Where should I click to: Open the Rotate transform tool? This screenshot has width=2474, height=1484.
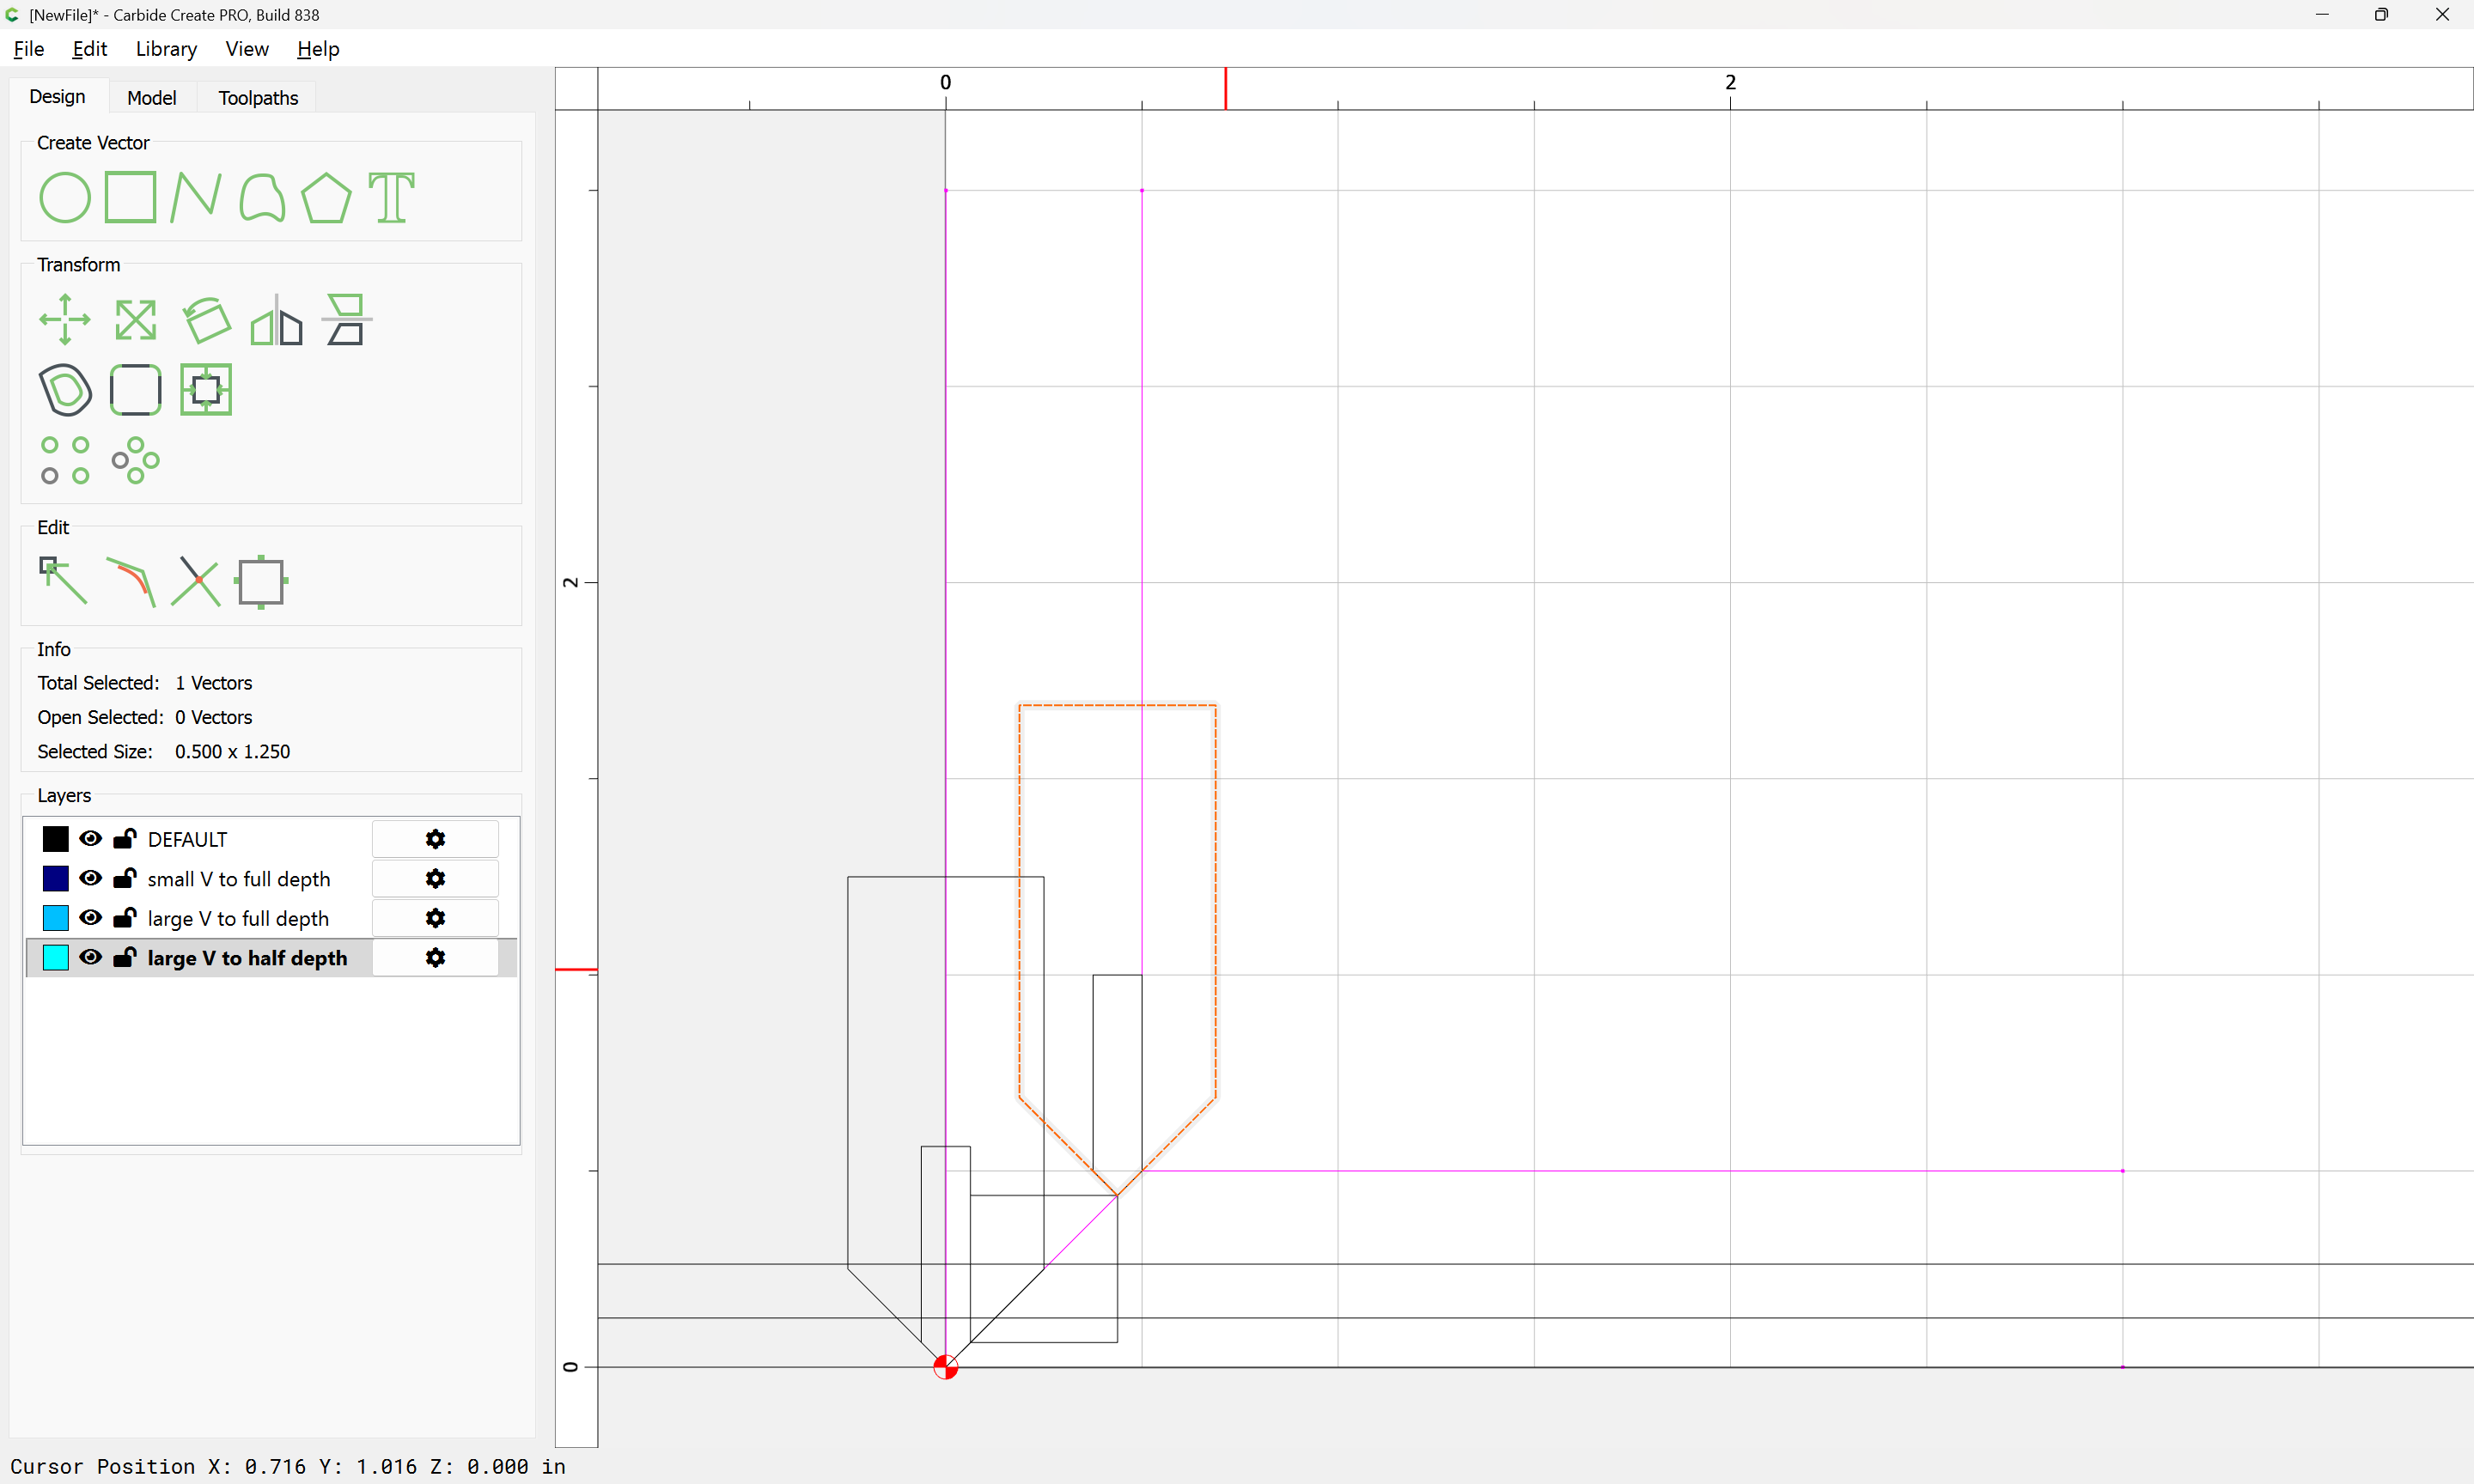pos(207,320)
